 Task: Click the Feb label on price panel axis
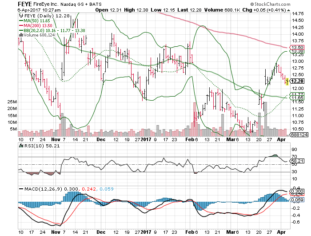pyautogui.click(x=189, y=139)
